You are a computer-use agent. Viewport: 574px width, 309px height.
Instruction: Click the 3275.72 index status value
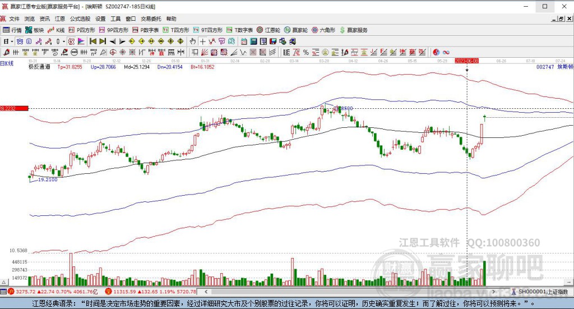(26, 292)
